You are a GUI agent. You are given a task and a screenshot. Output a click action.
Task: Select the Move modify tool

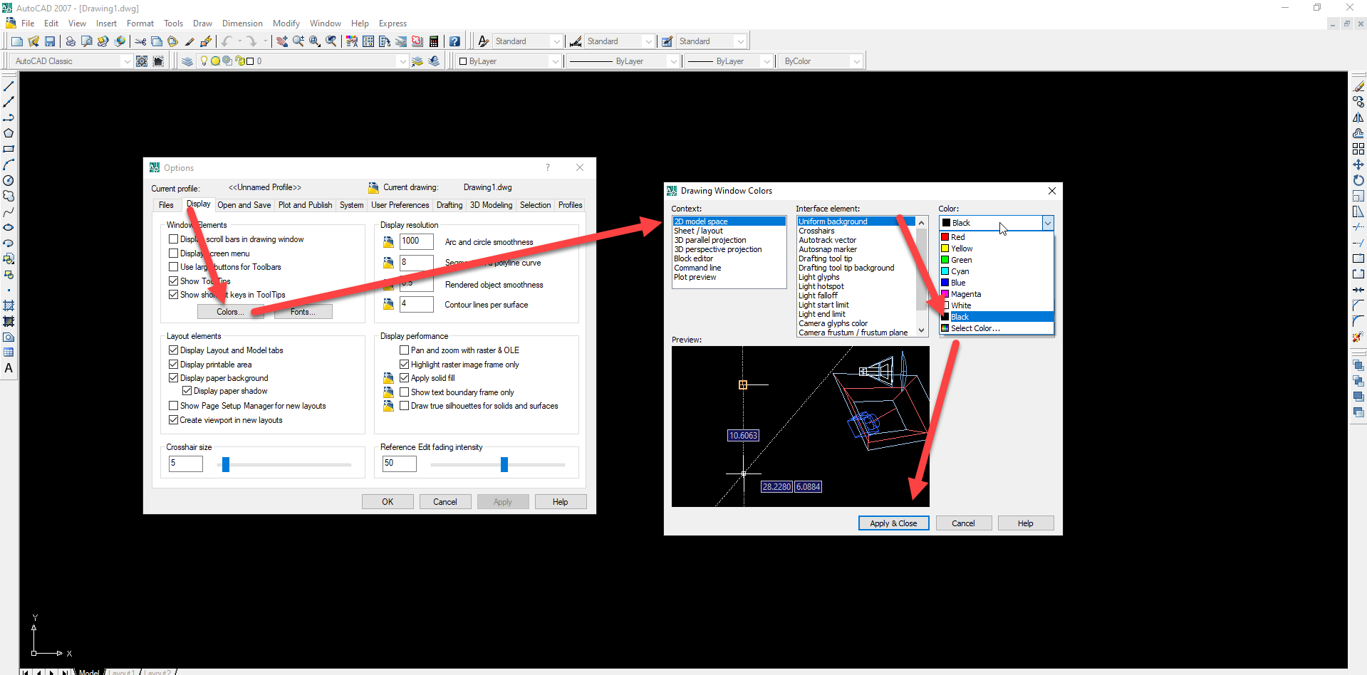tap(1358, 164)
